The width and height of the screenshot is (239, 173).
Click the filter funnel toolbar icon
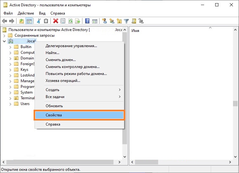pyautogui.click(x=126, y=21)
